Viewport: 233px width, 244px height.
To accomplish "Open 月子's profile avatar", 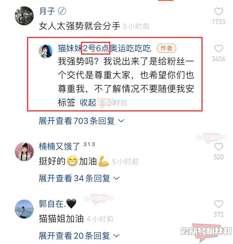I will click(24, 16).
